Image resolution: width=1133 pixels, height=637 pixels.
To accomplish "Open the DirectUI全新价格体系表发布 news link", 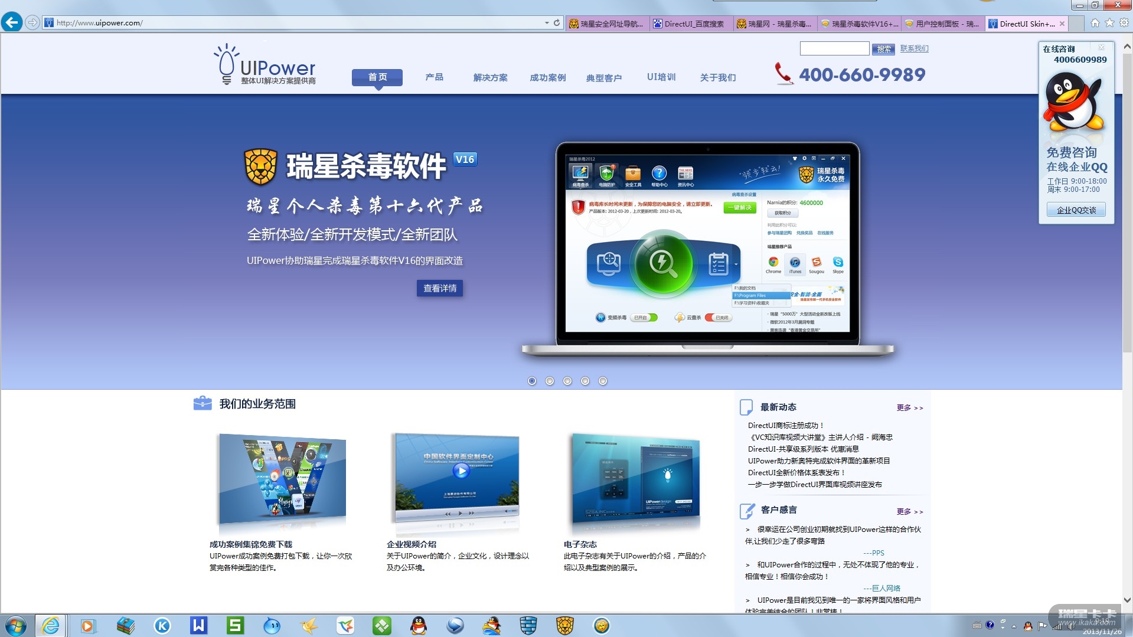I will coord(796,472).
